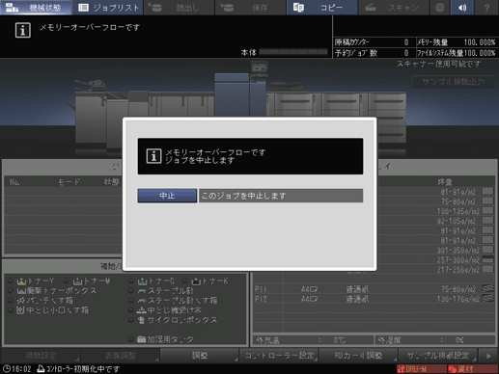
Task: Click the サイクロンボックス status indicator
Action: tap(131, 320)
